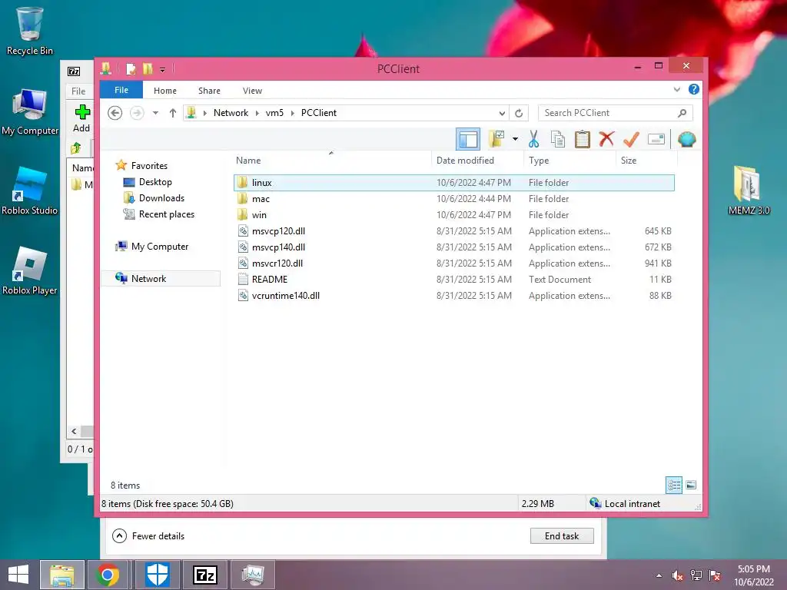This screenshot has height=590, width=787.
Task: Open Desktop in the navigation pane
Action: point(155,181)
